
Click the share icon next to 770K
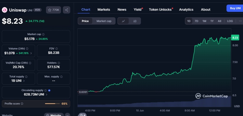point(67,10)
